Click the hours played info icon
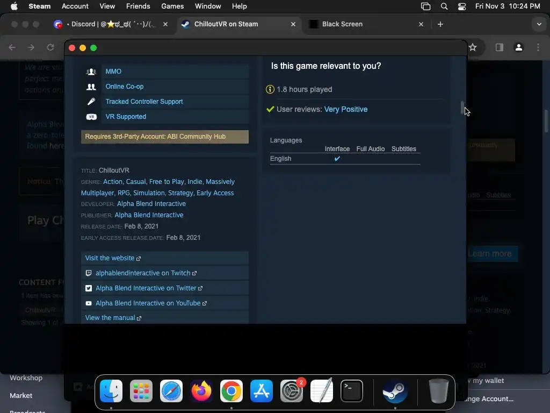 tap(270, 89)
